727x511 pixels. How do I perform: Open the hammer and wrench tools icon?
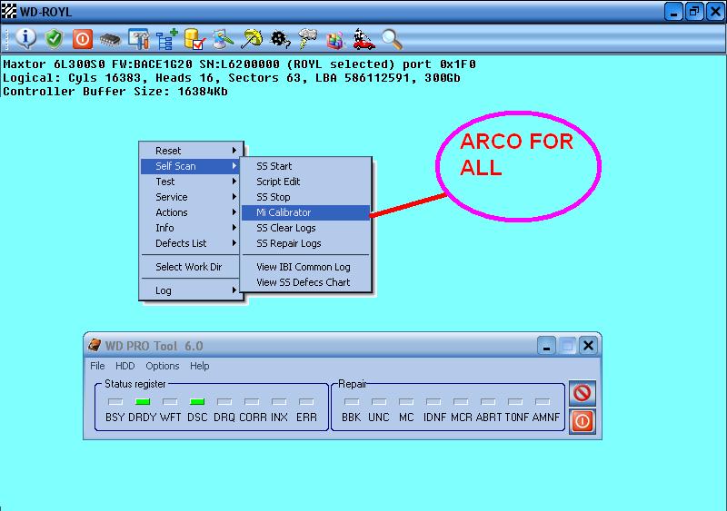pos(139,39)
